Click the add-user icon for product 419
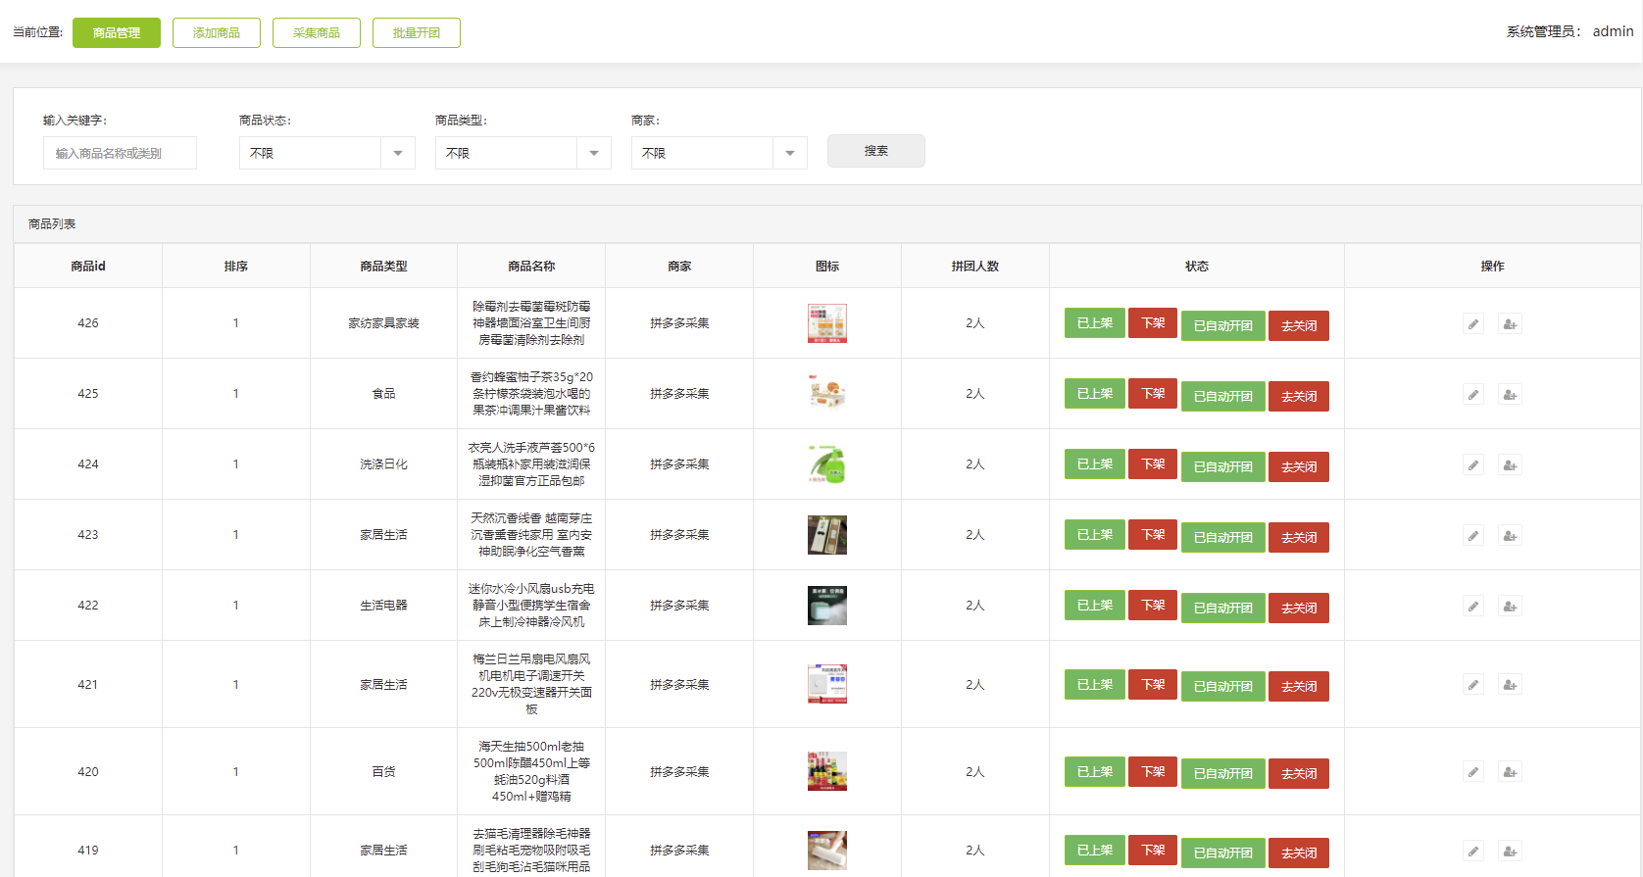 pos(1510,852)
